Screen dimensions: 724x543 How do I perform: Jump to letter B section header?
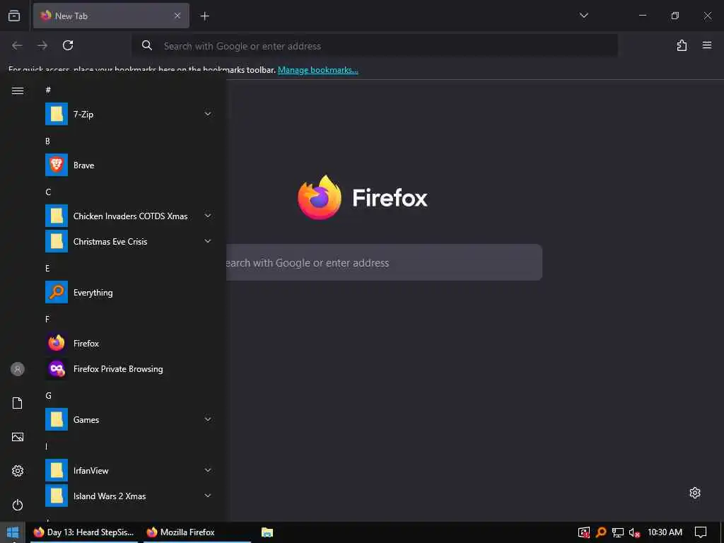coord(47,141)
